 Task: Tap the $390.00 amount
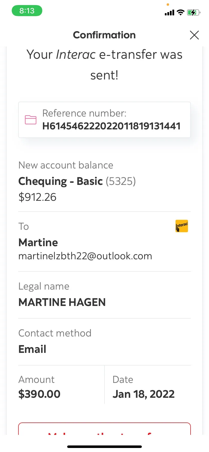[39, 394]
